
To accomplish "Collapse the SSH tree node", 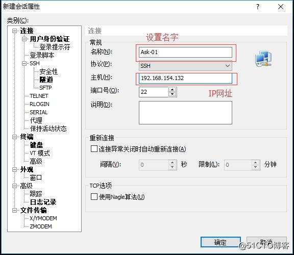I will coord(24,63).
